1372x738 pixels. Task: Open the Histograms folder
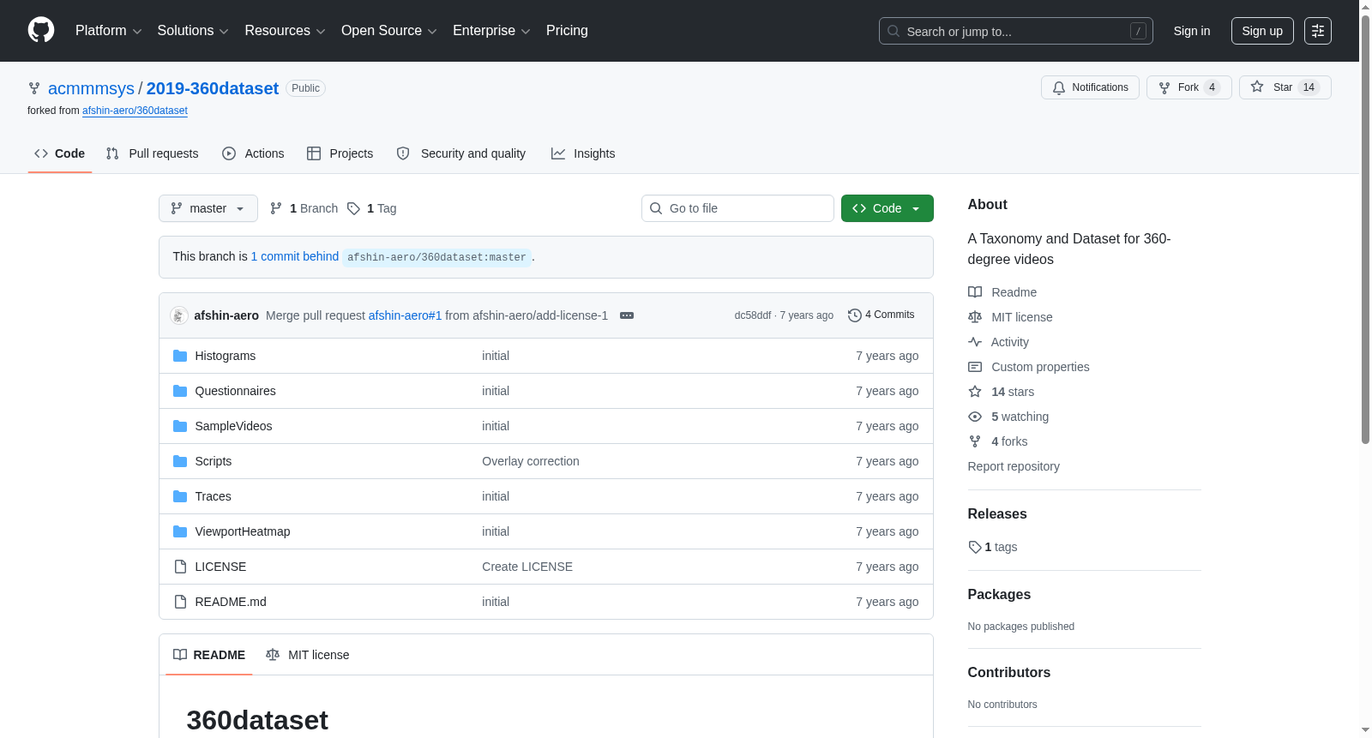pos(225,356)
